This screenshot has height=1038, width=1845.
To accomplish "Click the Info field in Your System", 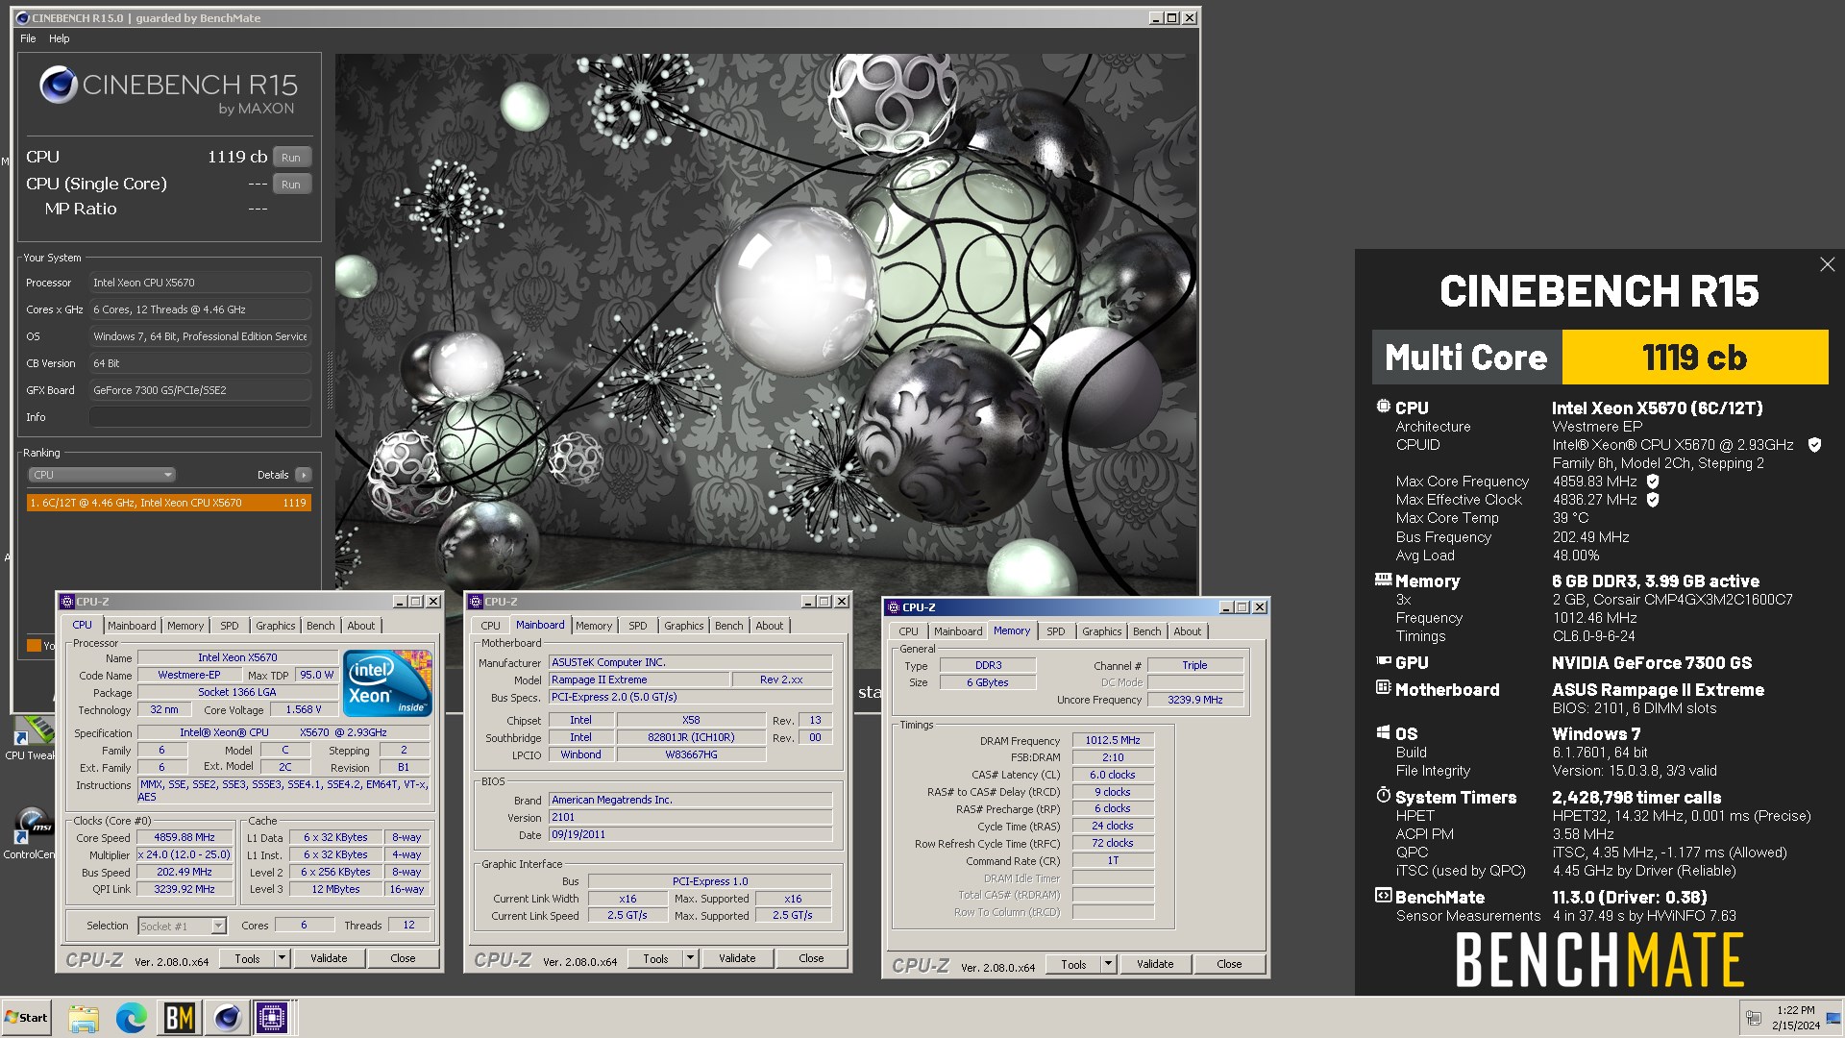I will point(200,417).
